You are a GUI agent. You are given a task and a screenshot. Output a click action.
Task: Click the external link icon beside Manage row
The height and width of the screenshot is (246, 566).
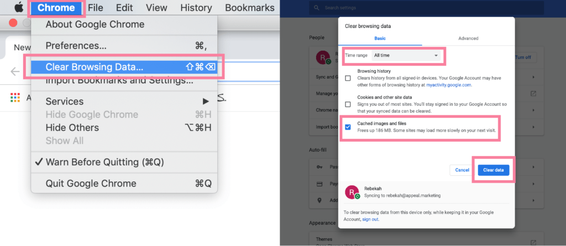[533, 94]
